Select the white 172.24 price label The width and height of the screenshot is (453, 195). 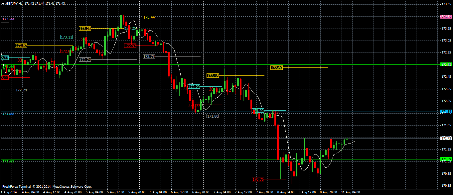21,90
